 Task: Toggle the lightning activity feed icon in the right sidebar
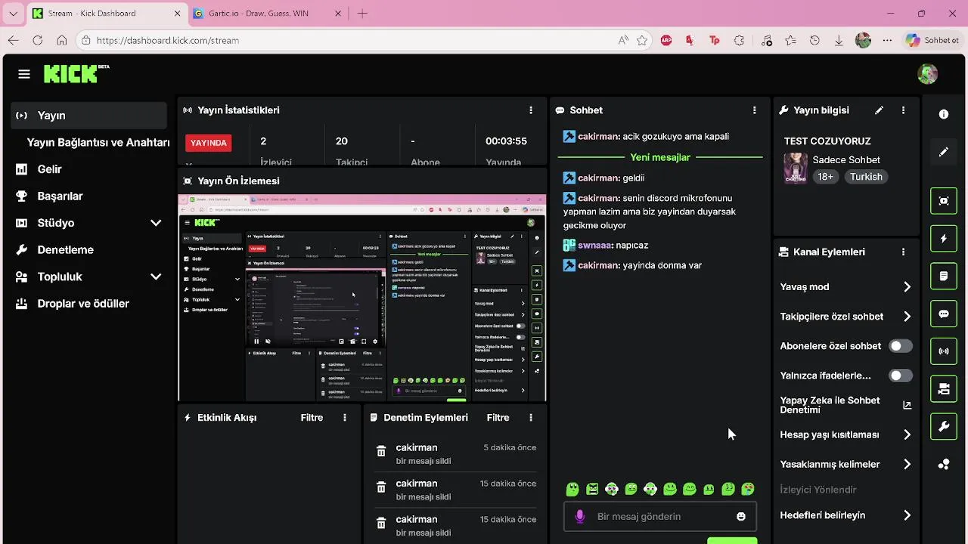pyautogui.click(x=944, y=239)
